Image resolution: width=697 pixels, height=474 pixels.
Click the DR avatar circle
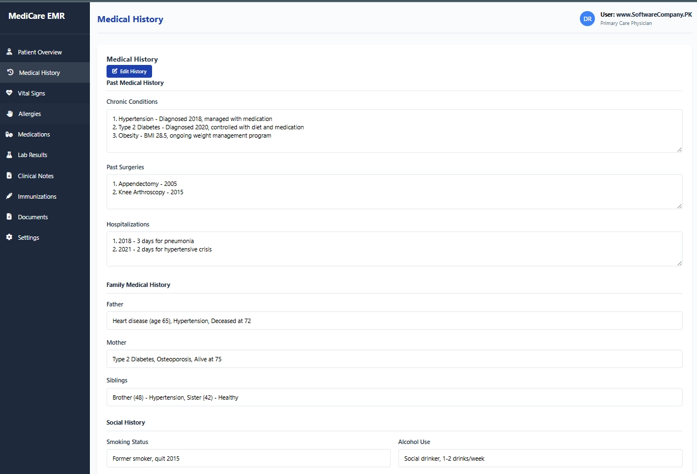[587, 18]
